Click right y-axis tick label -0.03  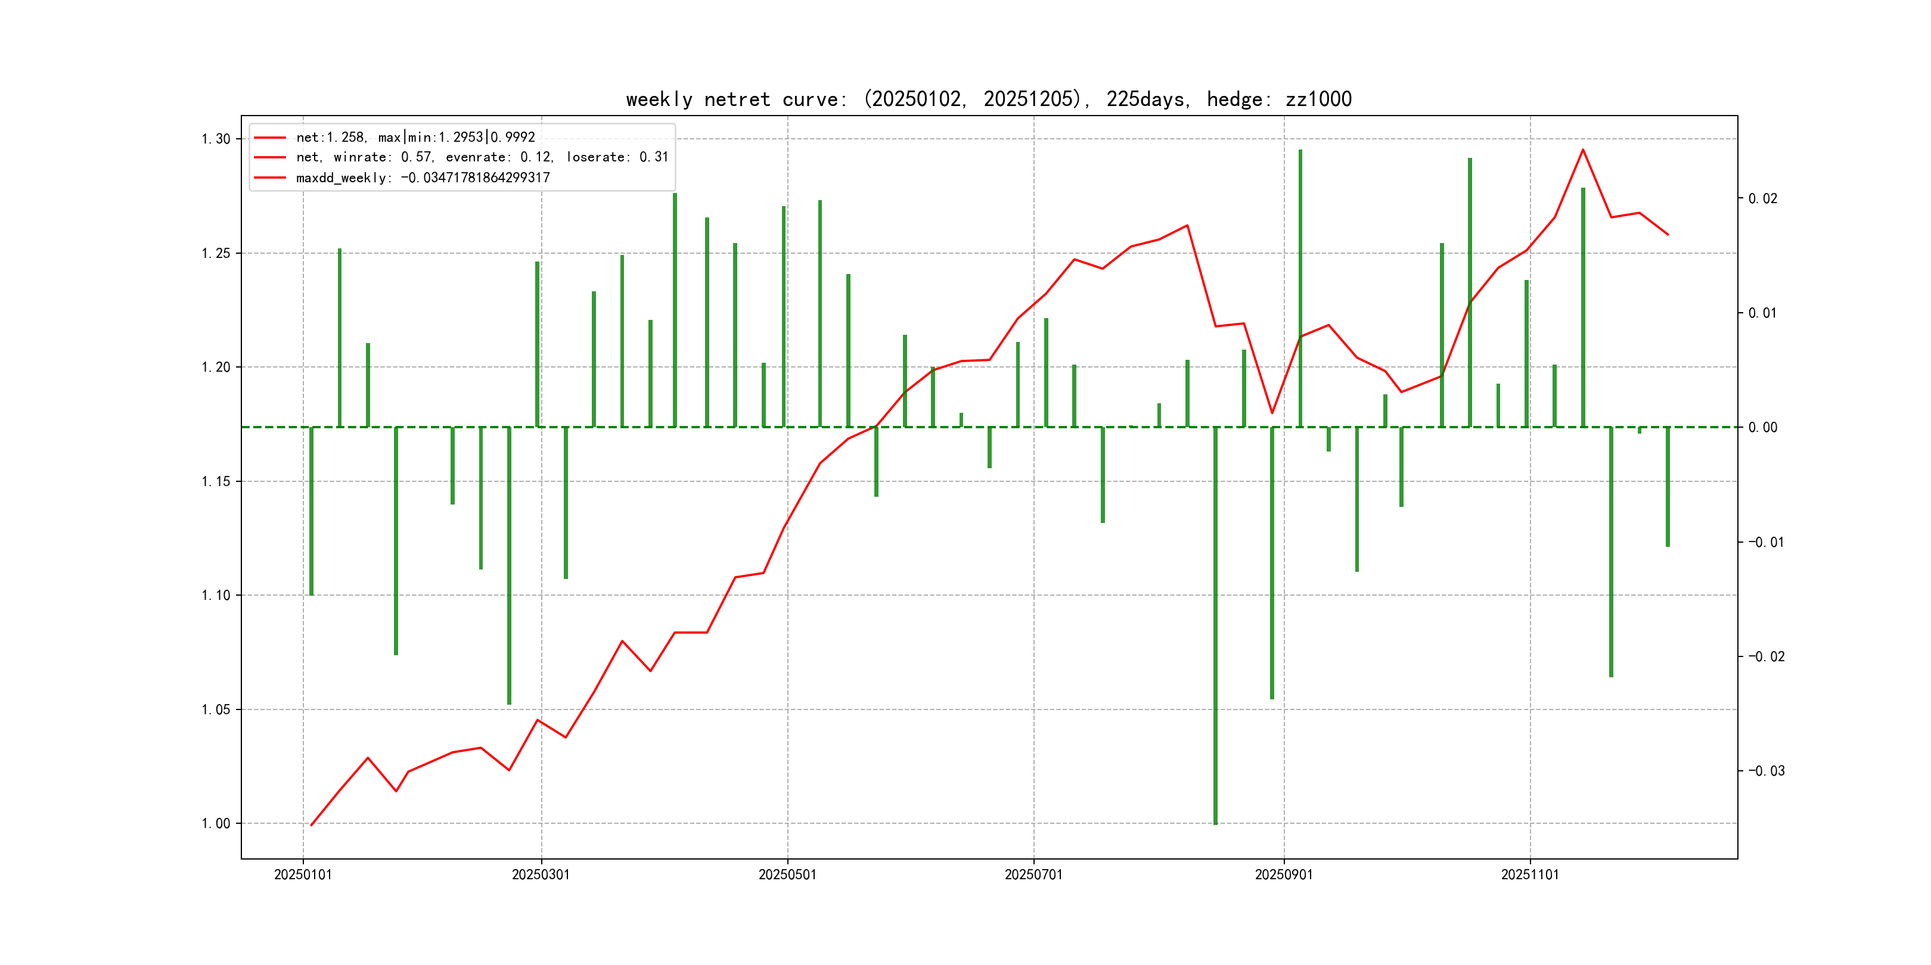pyautogui.click(x=1766, y=771)
